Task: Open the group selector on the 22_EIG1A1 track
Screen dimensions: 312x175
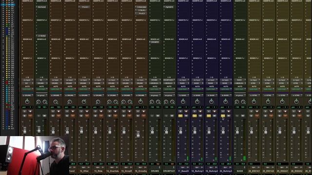Action: (254, 95)
